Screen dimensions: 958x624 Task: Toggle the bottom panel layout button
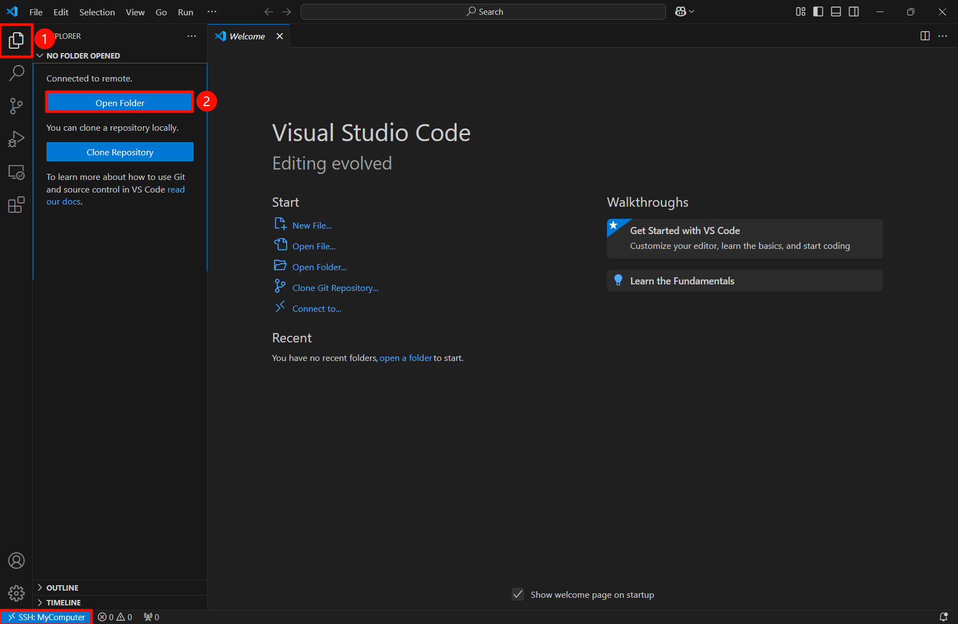[836, 12]
